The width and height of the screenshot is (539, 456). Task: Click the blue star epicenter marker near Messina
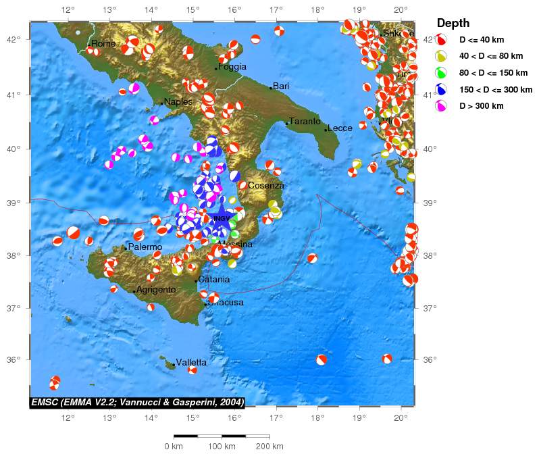pos(221,218)
